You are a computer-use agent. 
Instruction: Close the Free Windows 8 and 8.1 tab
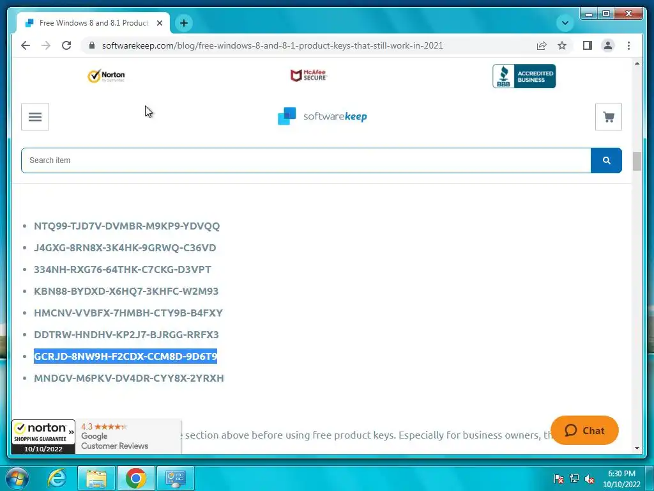pos(159,23)
